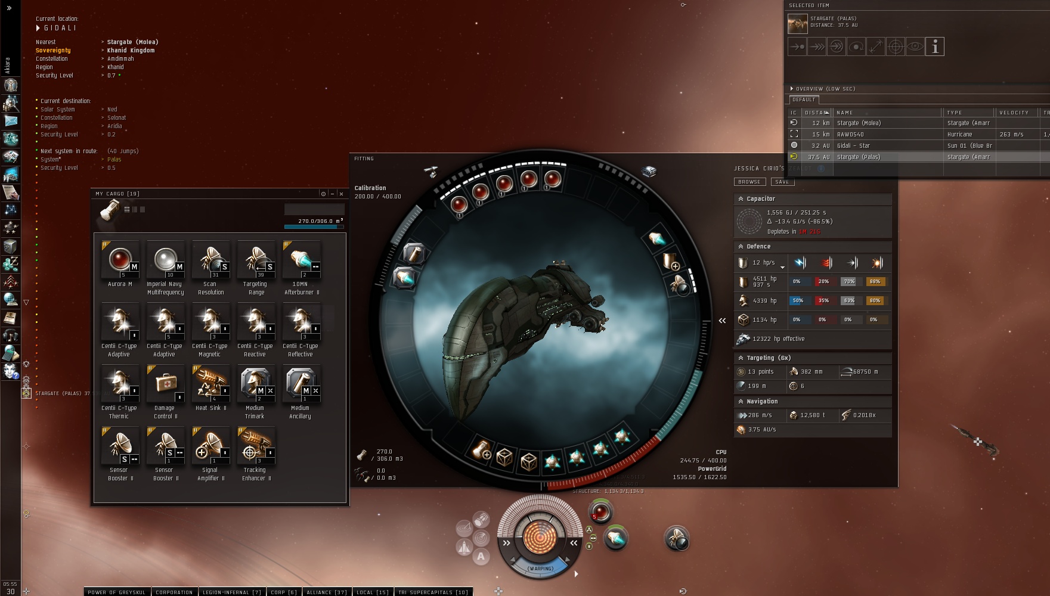
Task: Activate the laser turret group module on HUD
Action: point(600,512)
